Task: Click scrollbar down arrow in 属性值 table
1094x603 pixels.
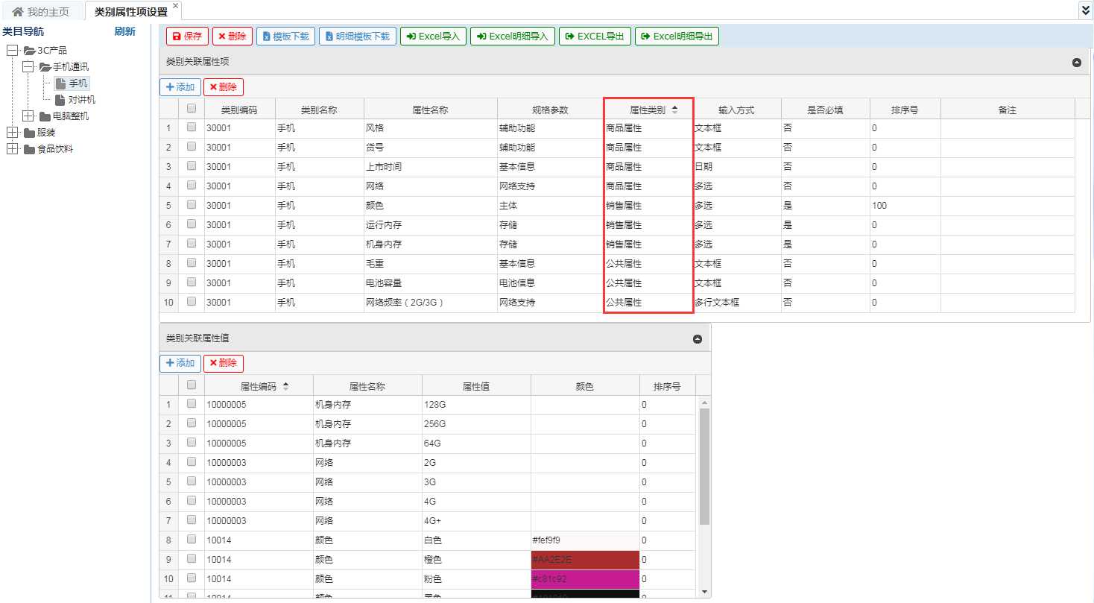Action: 704,592
